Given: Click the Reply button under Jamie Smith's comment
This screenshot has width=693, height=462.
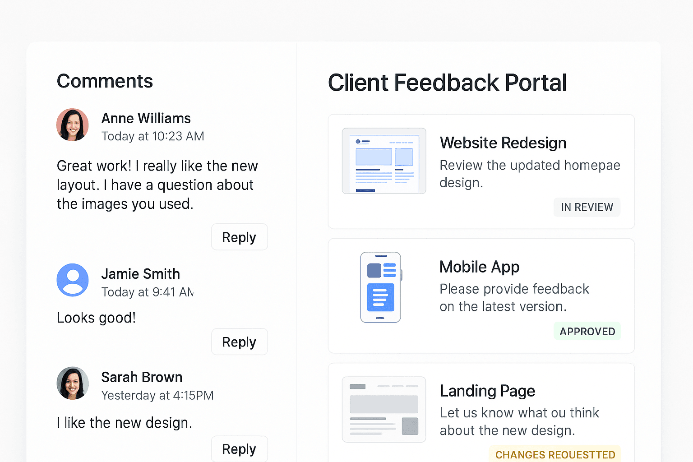Looking at the screenshot, I should point(239,342).
